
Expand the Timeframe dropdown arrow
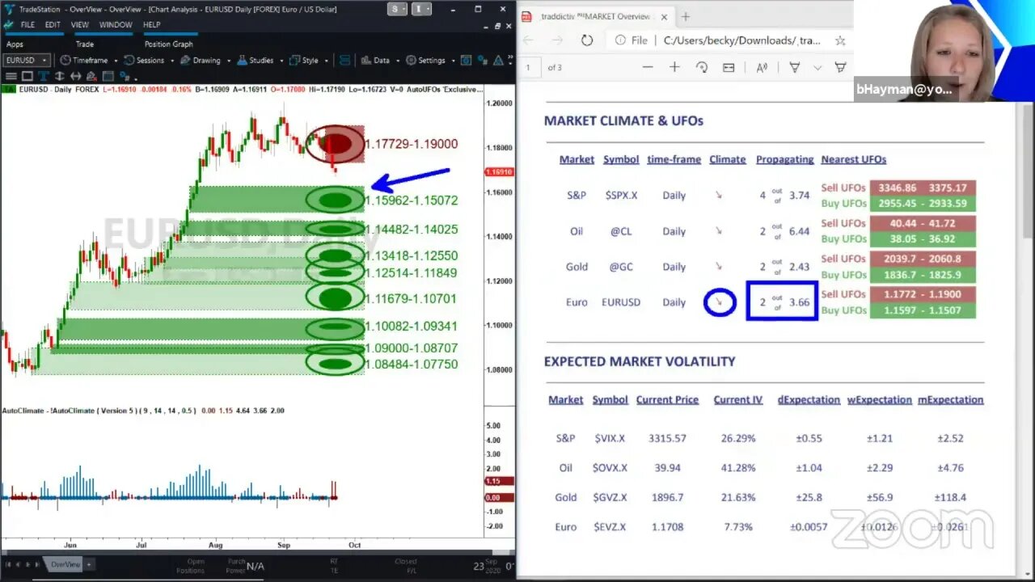pyautogui.click(x=116, y=60)
